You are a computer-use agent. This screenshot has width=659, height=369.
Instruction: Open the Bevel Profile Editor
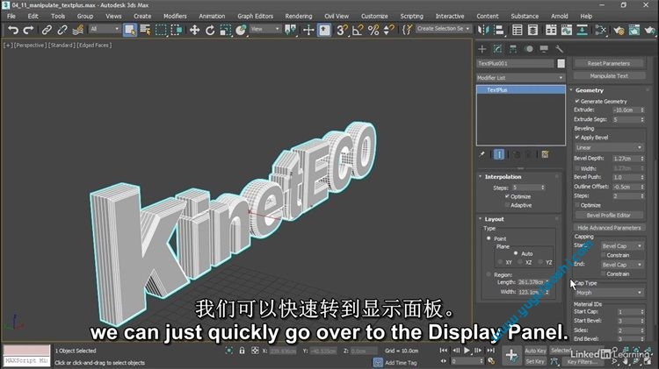609,215
